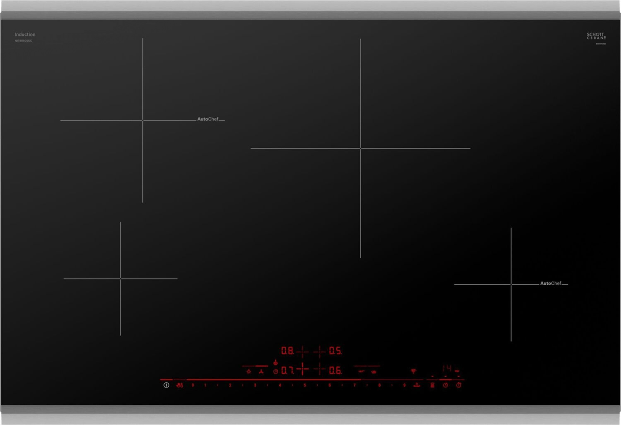Set power level to 6 on slider
This screenshot has height=425, width=621.
(329, 385)
